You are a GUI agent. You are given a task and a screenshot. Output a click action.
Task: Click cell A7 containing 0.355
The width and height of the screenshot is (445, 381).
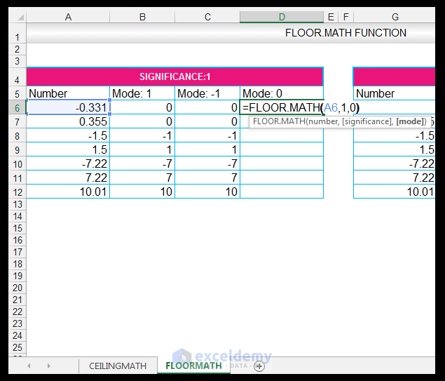[x=68, y=121]
